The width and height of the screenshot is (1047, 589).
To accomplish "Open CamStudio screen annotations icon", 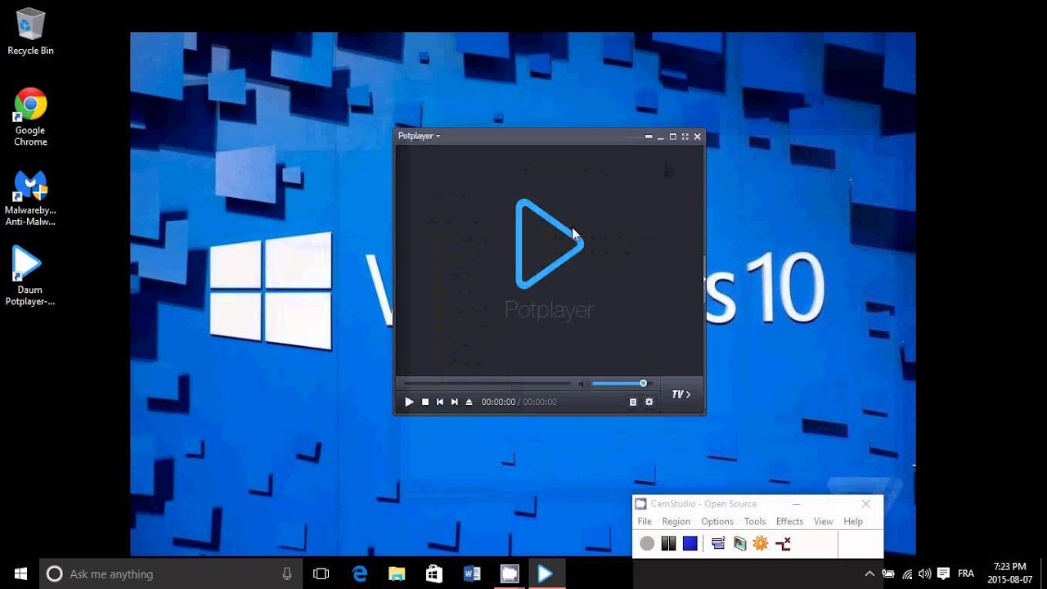I will pos(739,543).
